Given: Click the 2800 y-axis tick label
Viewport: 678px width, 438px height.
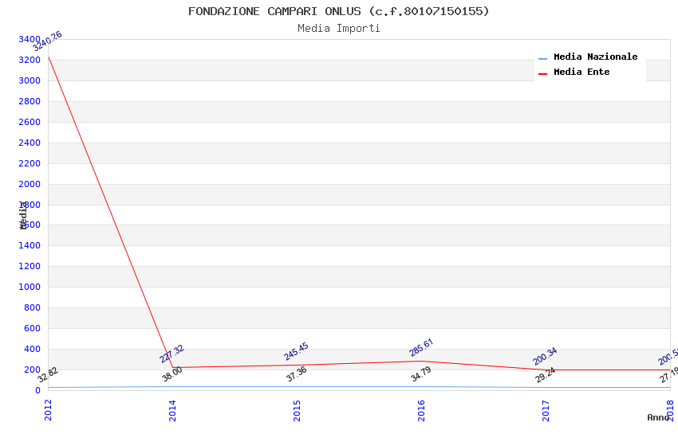Looking at the screenshot, I should click(30, 101).
